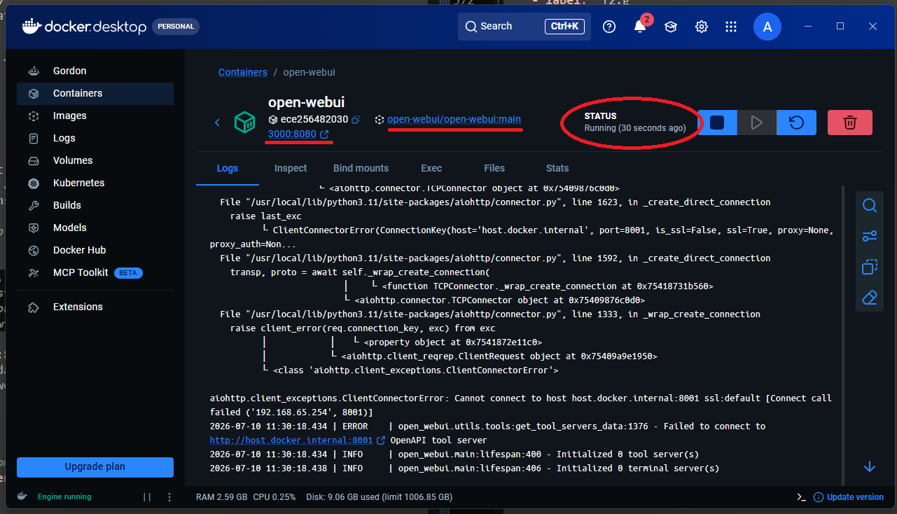This screenshot has height=514, width=897.
Task: Pause the Docker engine
Action: [x=147, y=497]
